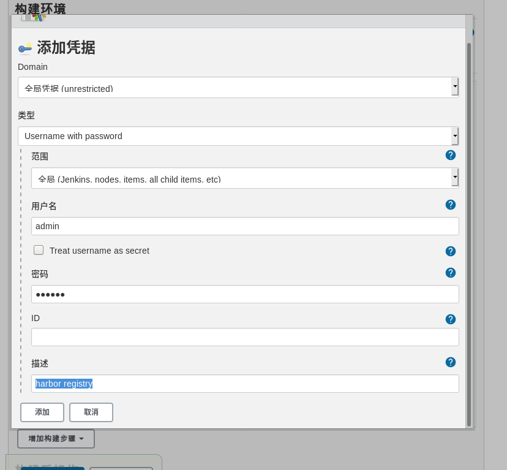This screenshot has height=470, width=507.
Task: Click the 添加 button
Action: click(42, 412)
